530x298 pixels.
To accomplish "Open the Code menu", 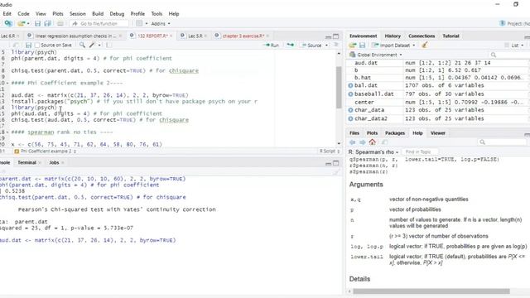I will click(x=23, y=14).
